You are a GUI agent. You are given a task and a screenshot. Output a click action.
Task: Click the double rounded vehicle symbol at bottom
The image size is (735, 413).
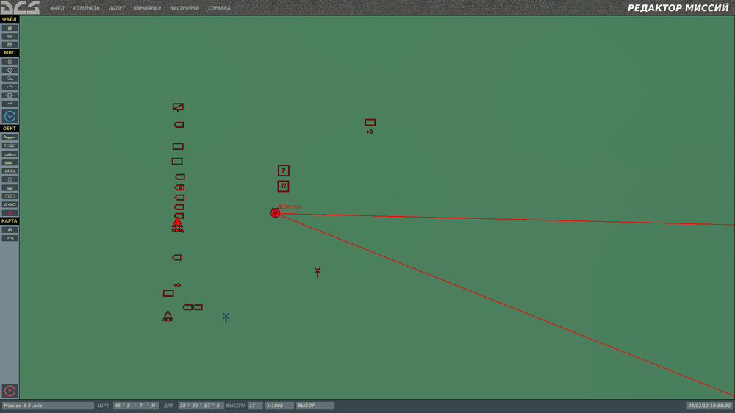tap(193, 307)
